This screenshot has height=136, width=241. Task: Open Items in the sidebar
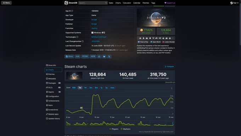(x=53, y=105)
